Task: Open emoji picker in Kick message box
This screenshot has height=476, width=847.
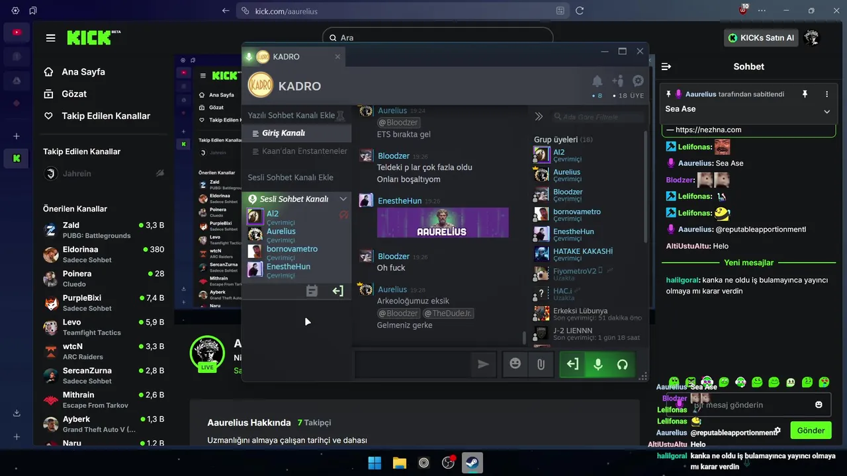Action: (819, 405)
